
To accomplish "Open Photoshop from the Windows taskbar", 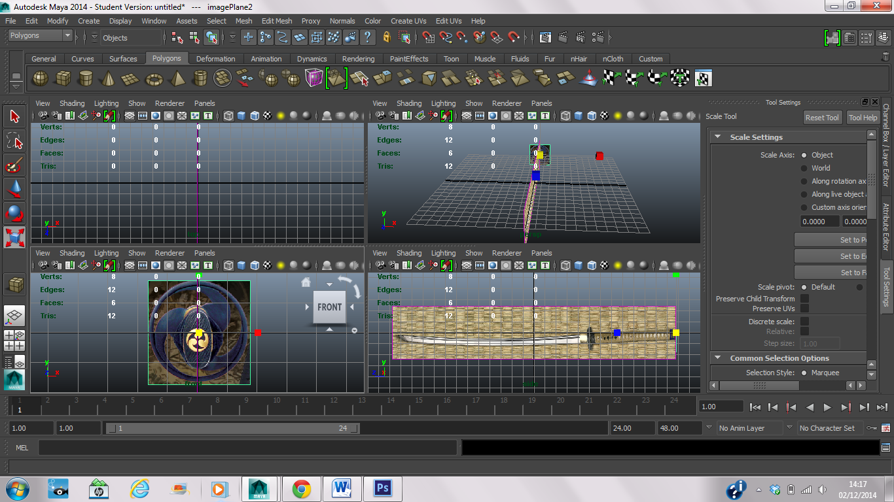I will coord(382,488).
